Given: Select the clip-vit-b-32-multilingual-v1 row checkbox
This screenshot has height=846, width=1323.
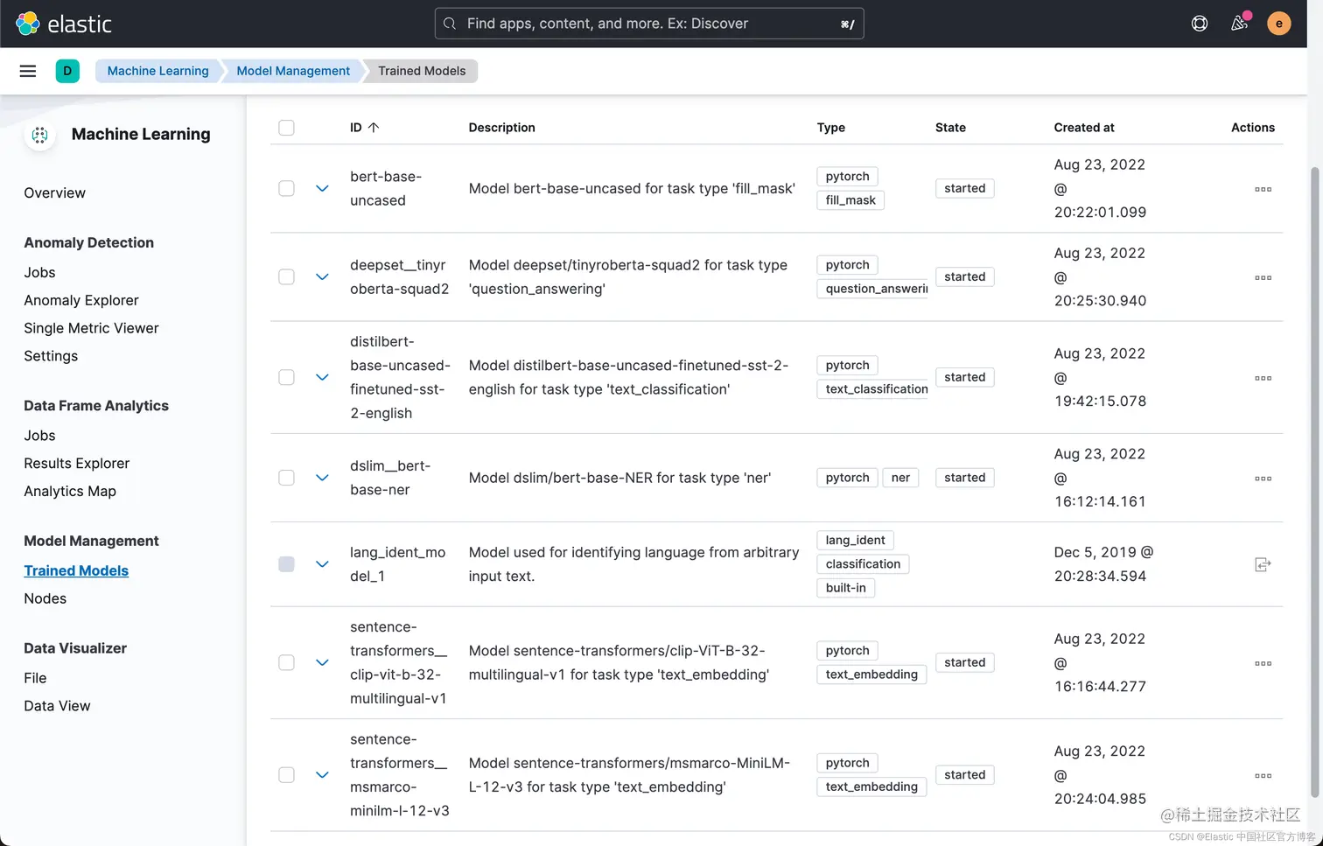Looking at the screenshot, I should [x=286, y=662].
